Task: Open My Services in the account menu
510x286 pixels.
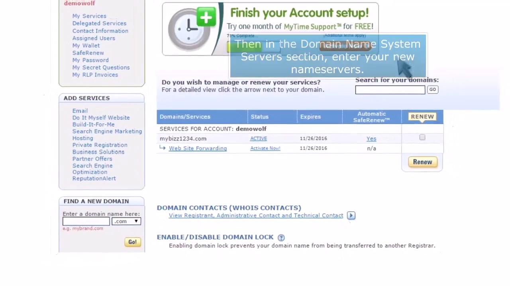Action: click(x=89, y=16)
